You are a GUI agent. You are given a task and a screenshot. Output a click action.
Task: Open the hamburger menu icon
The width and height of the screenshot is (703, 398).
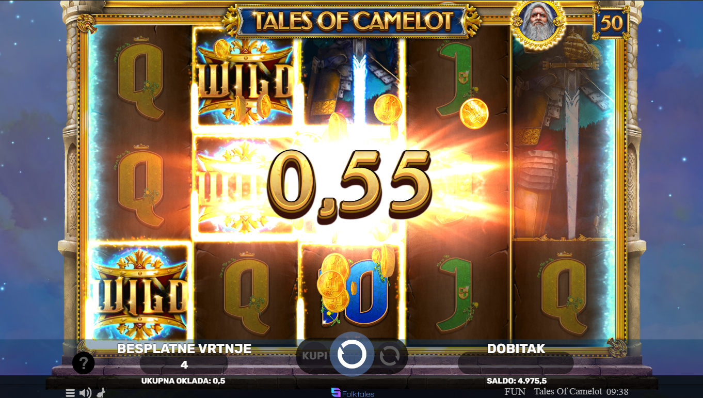coord(70,393)
